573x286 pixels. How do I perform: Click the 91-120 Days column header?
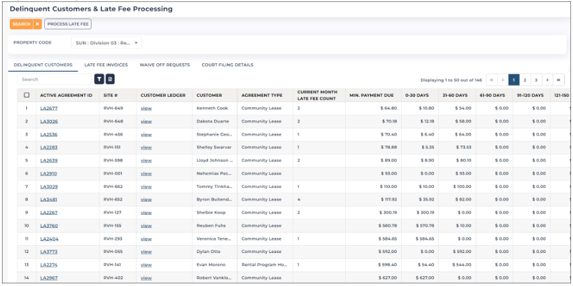coord(531,96)
